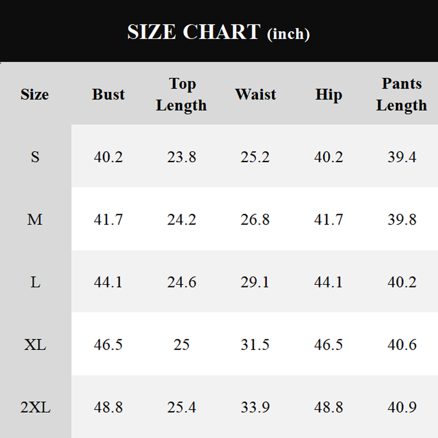Select the Hip column header
The width and height of the screenshot is (438, 438).
[x=328, y=94]
